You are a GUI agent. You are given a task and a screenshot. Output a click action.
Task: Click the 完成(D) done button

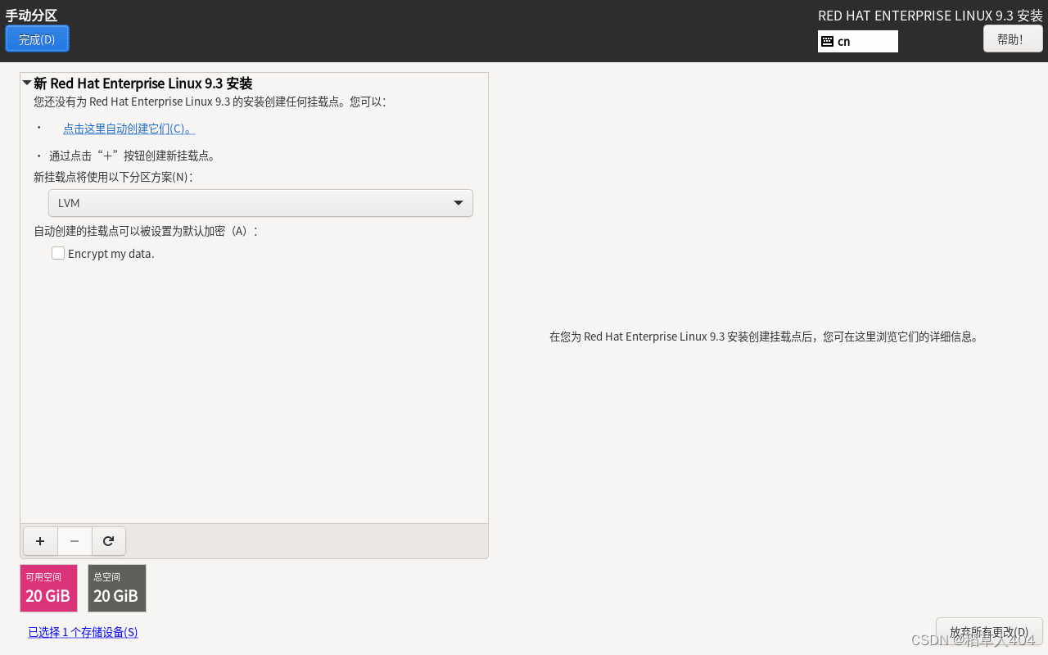37,38
